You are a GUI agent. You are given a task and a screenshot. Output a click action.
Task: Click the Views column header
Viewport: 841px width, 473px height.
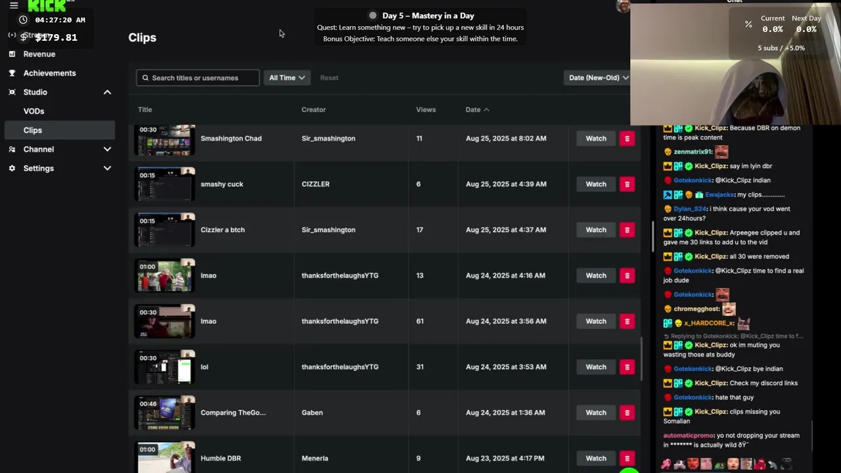pos(426,110)
